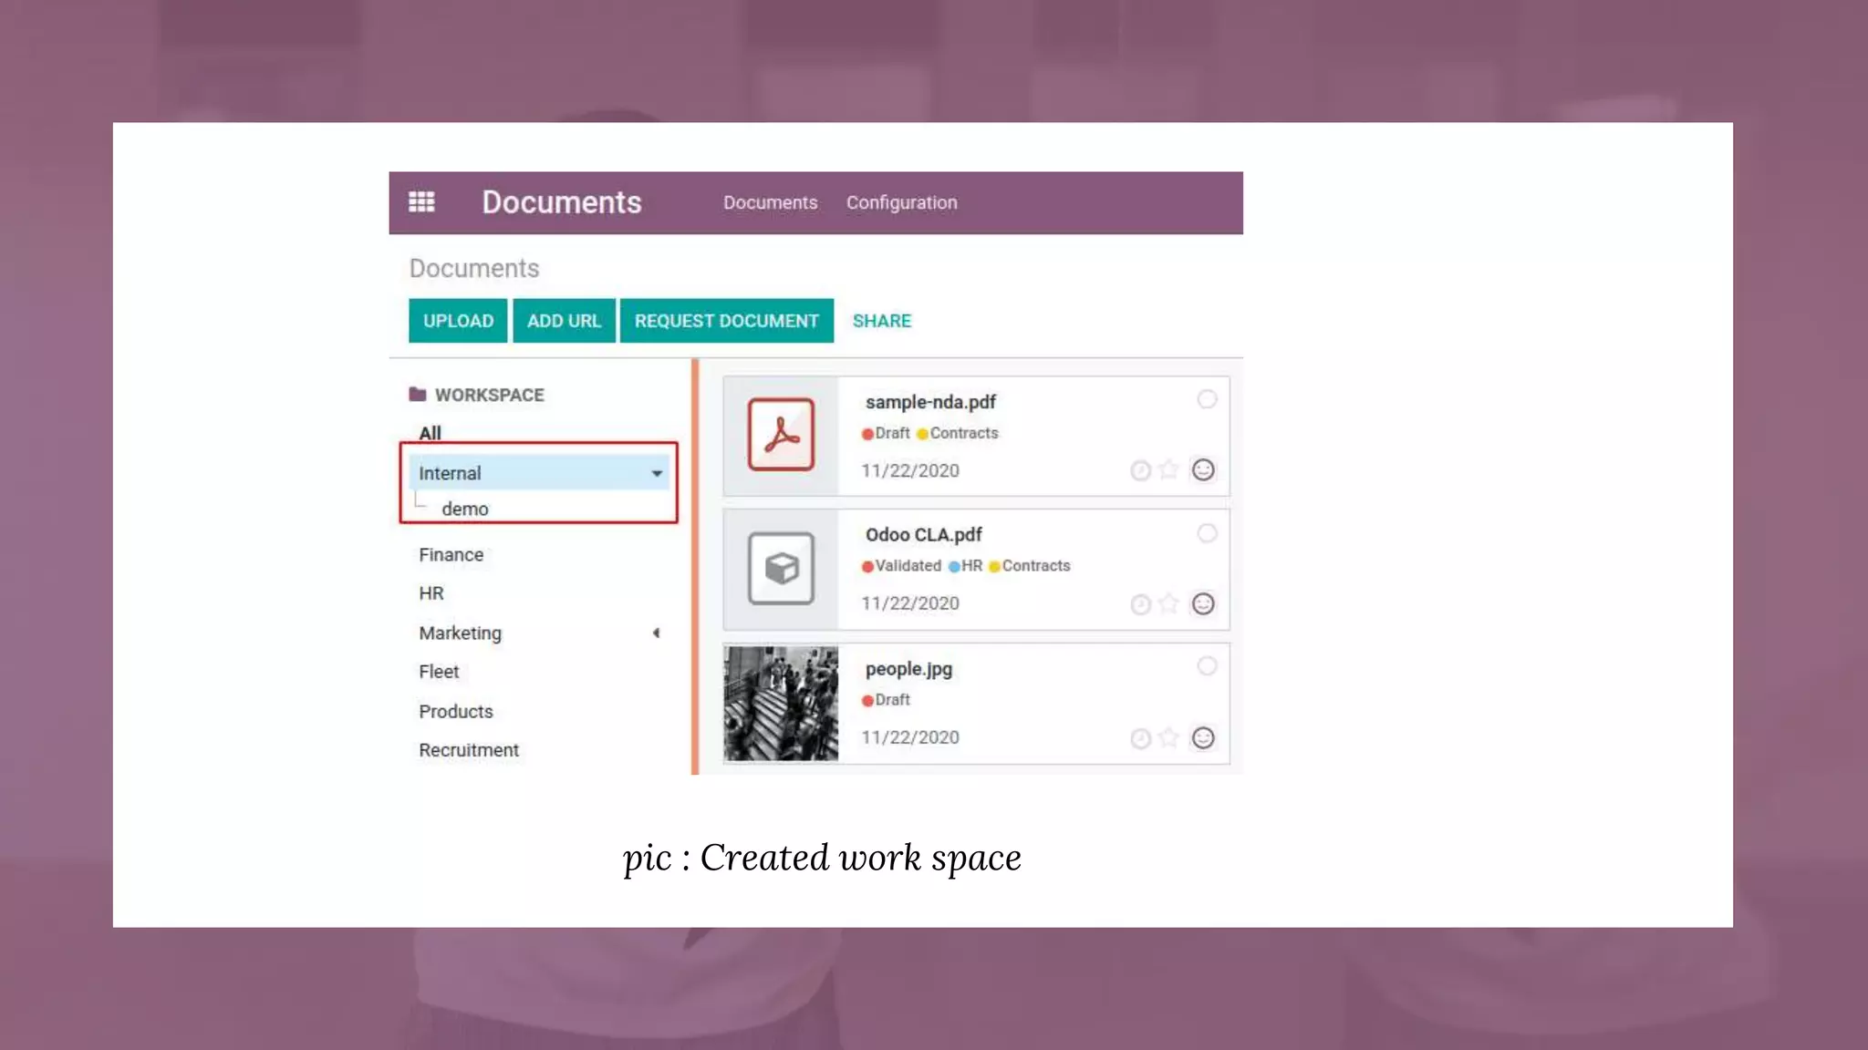
Task: Select the people.jpg record circle
Action: click(1207, 666)
